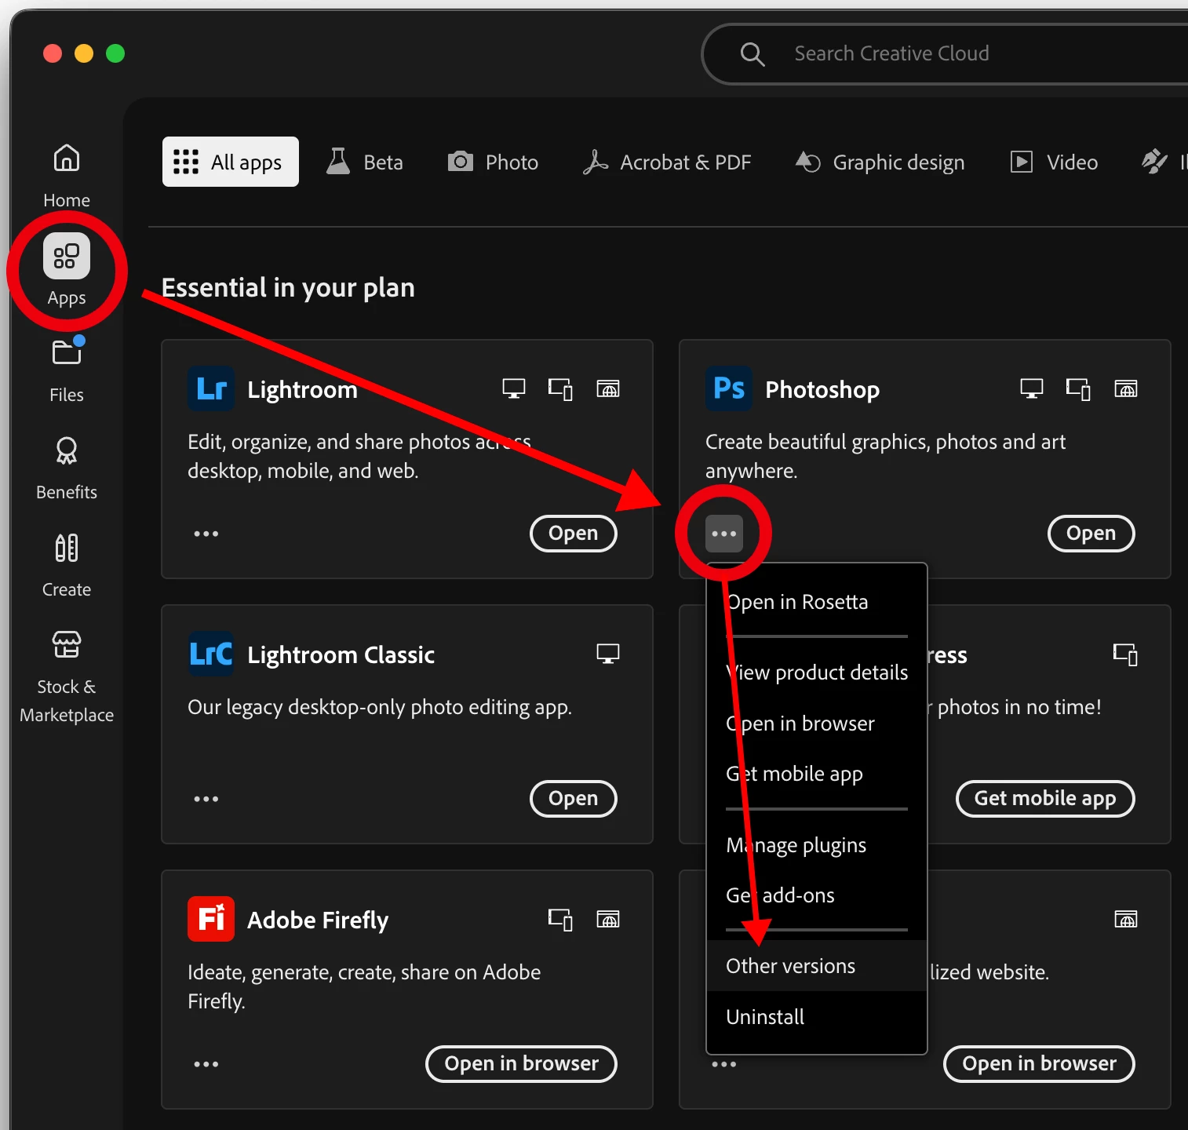Click the green macOS fullscreen window button
1188x1130 pixels.
pyautogui.click(x=115, y=53)
